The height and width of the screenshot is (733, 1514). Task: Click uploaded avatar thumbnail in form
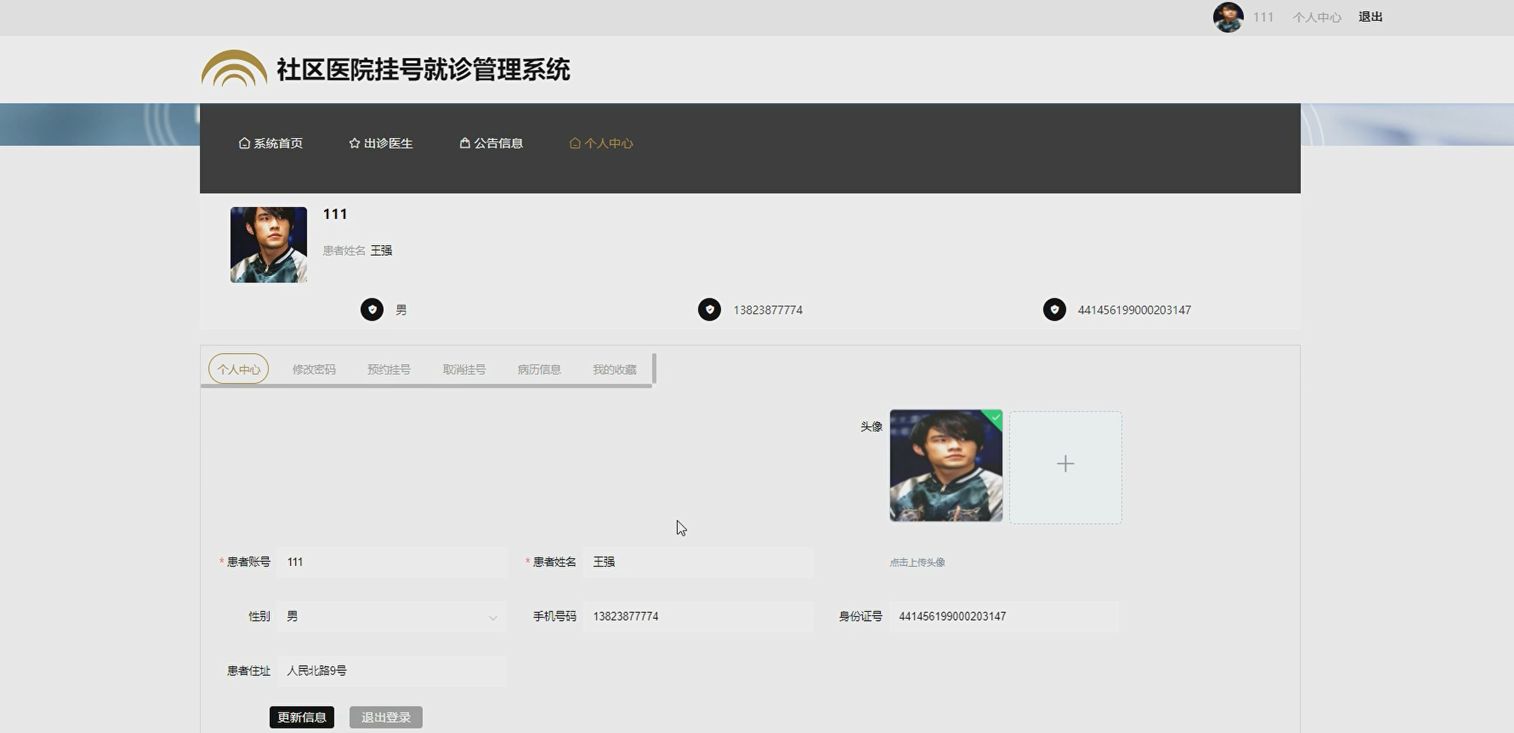946,465
